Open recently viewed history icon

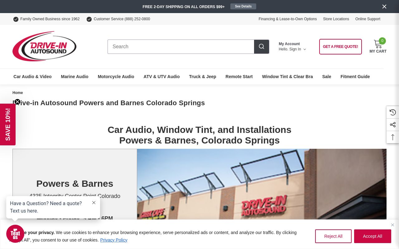coord(393,112)
